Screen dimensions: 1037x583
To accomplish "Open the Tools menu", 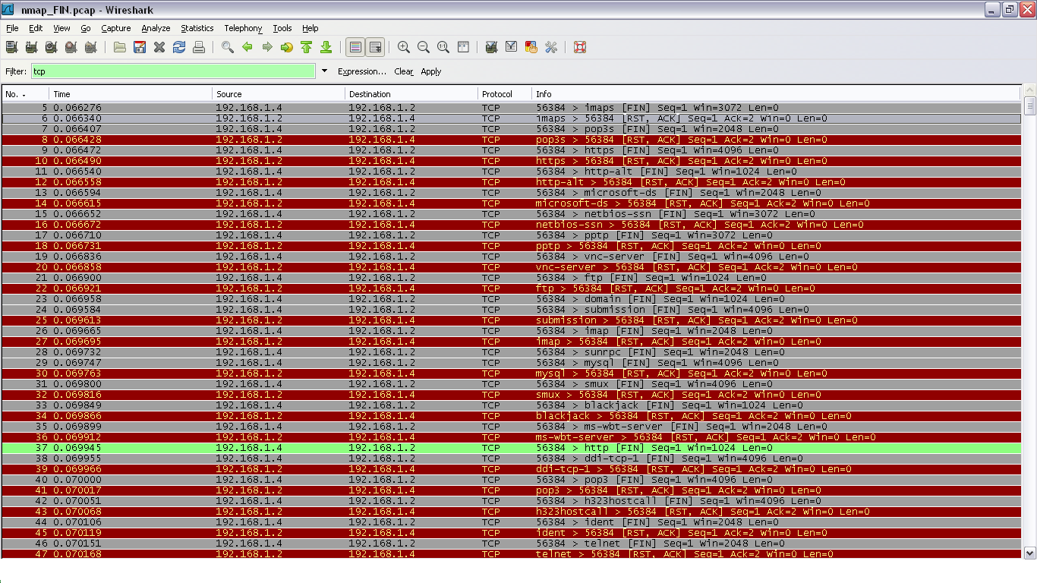I will point(282,28).
